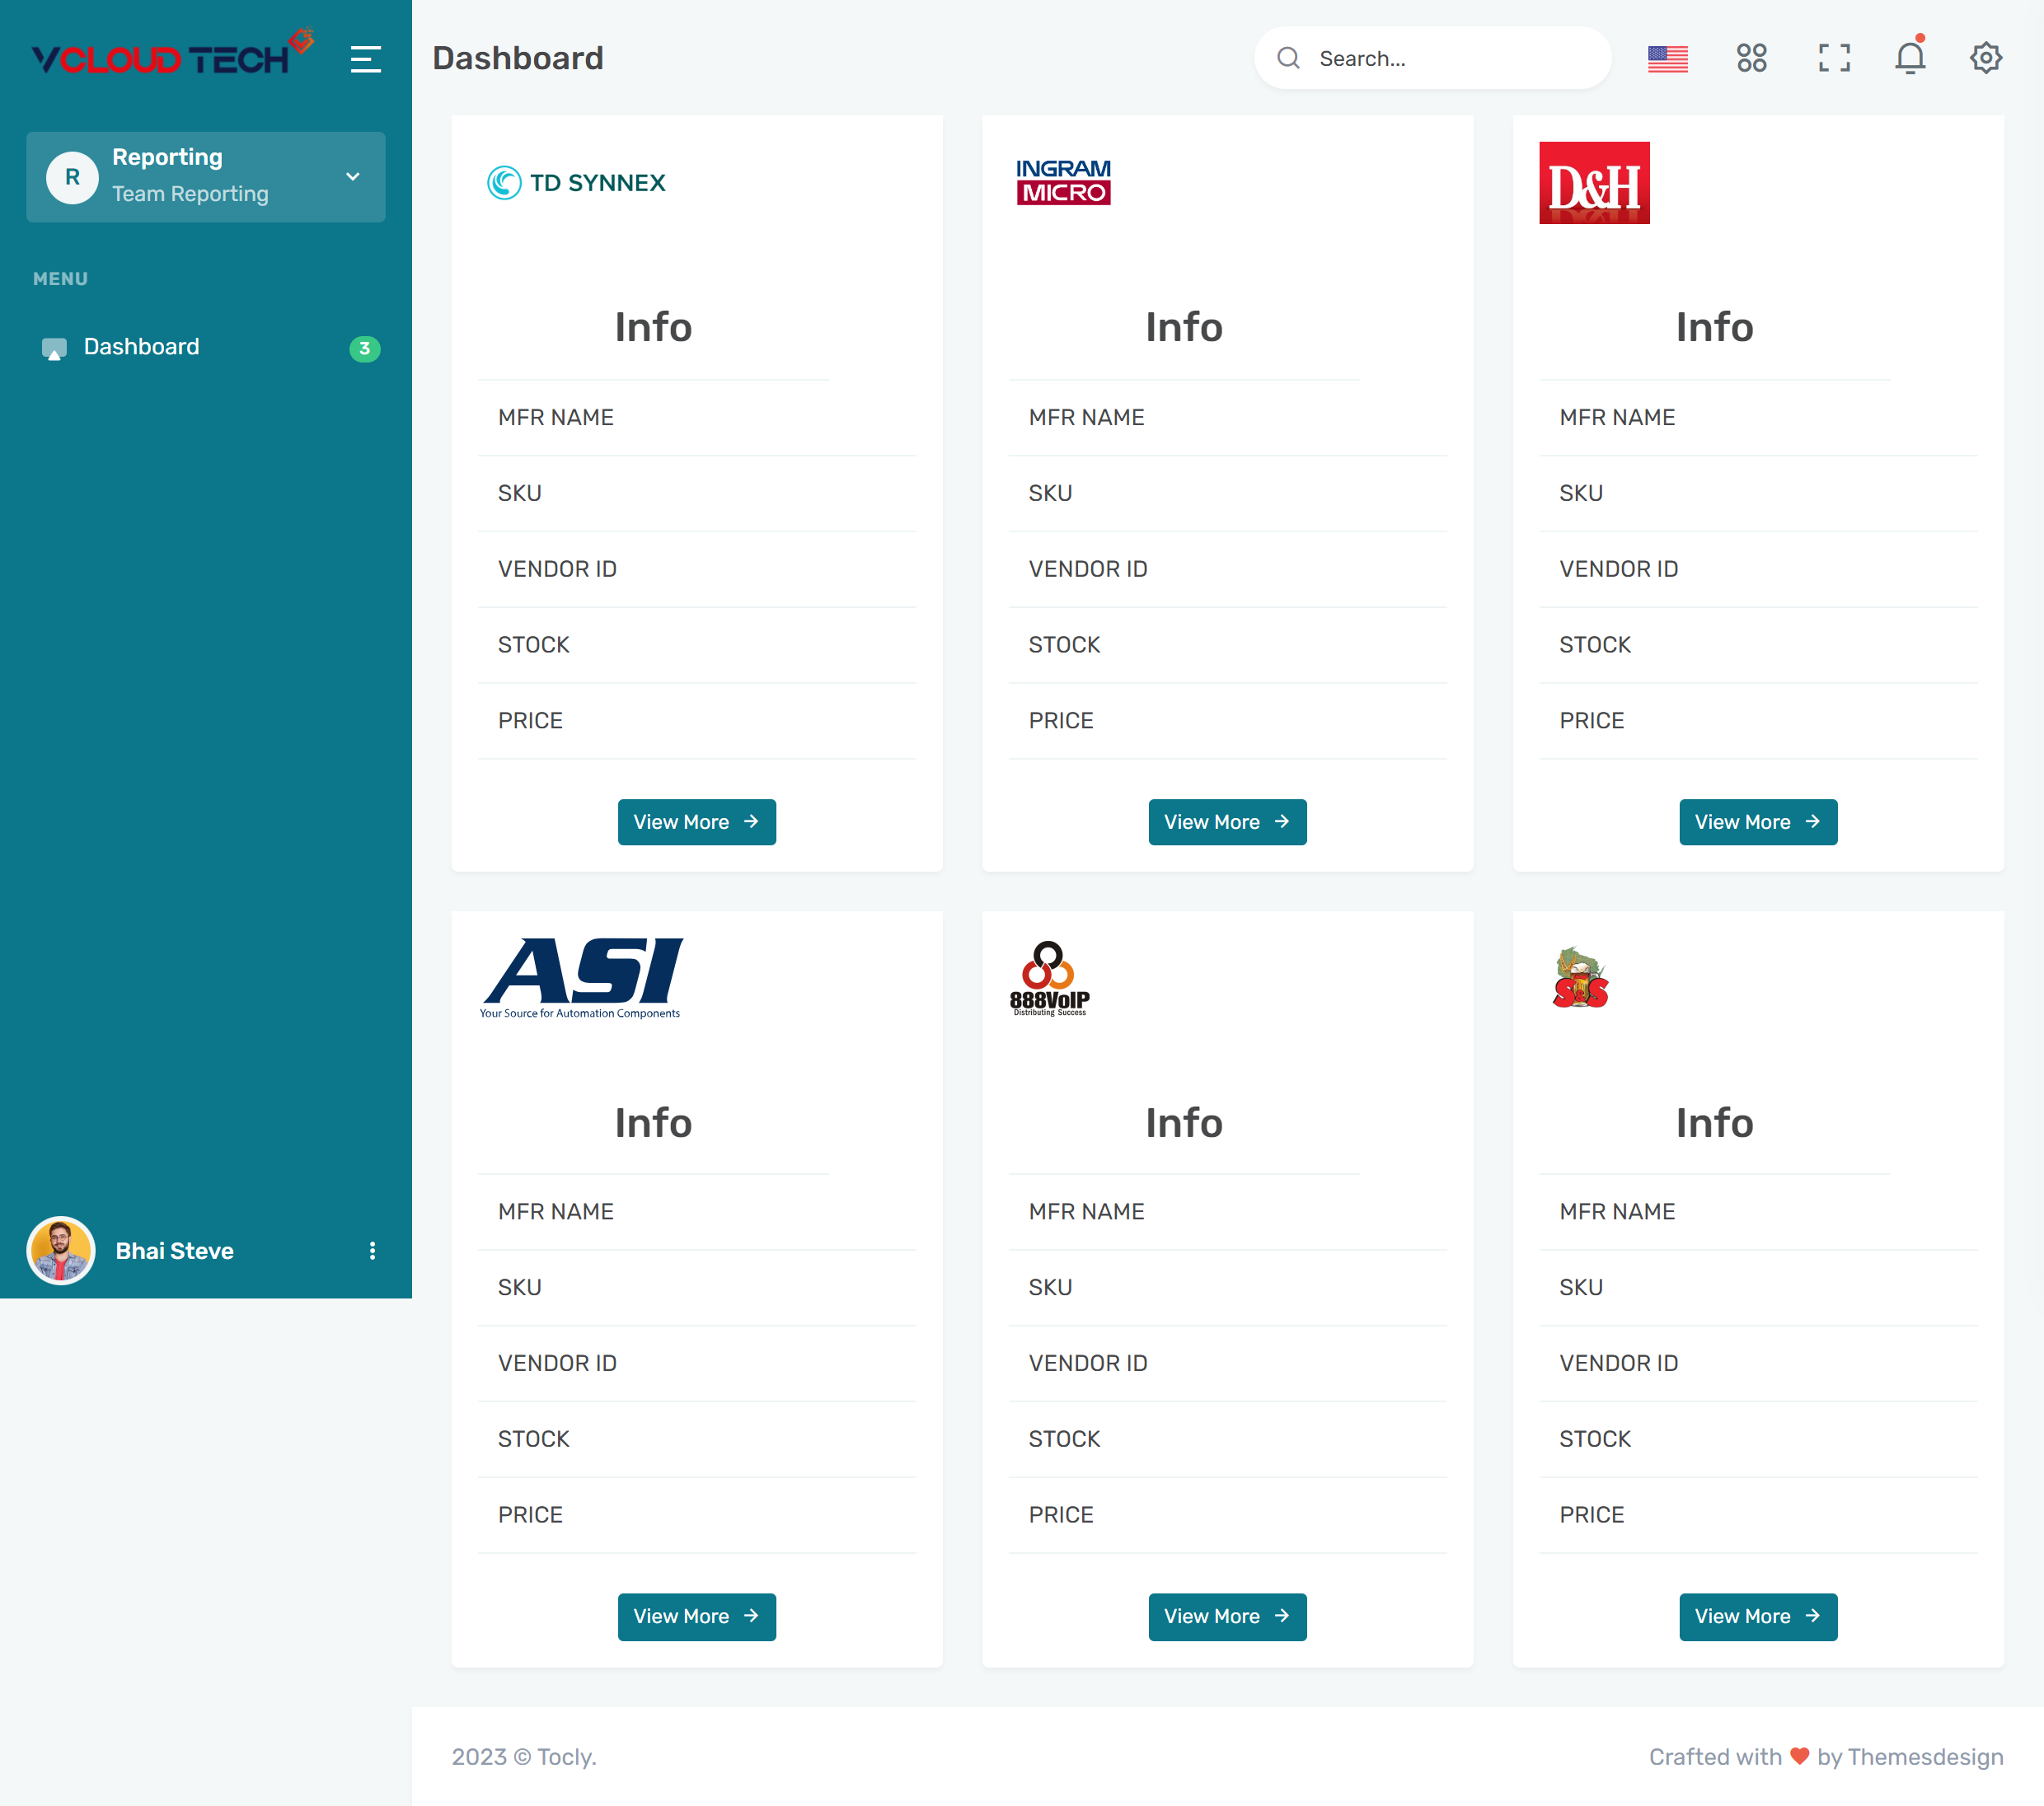Viewport: 2044px width, 1806px height.
Task: Click the MENU section label
Action: 60,278
